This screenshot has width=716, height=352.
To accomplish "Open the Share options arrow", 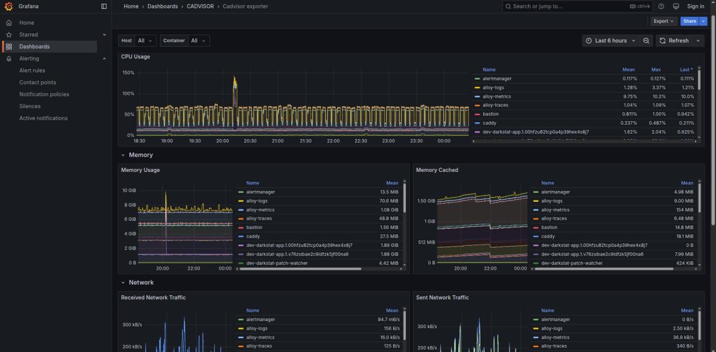I will pyautogui.click(x=703, y=21).
